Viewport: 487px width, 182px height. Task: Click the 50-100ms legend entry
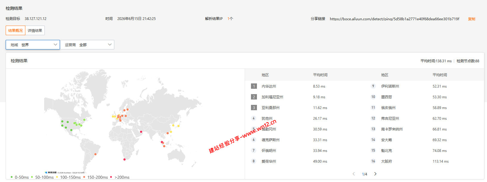pyautogui.click(x=42, y=177)
